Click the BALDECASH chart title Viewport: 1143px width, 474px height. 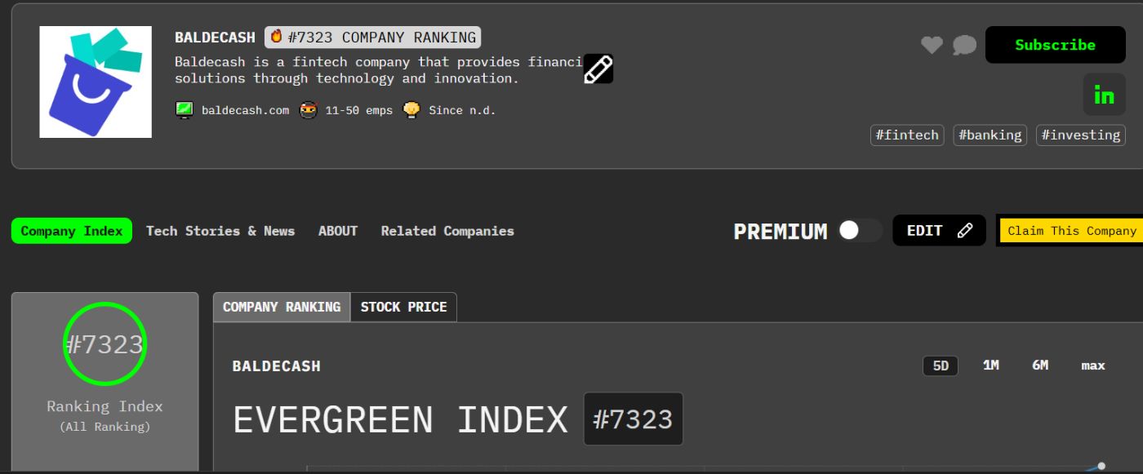[276, 366]
